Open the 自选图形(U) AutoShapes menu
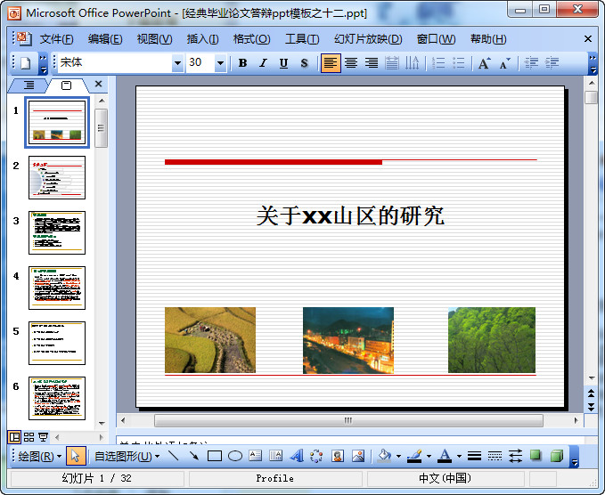Image resolution: width=605 pixels, height=495 pixels. (127, 457)
